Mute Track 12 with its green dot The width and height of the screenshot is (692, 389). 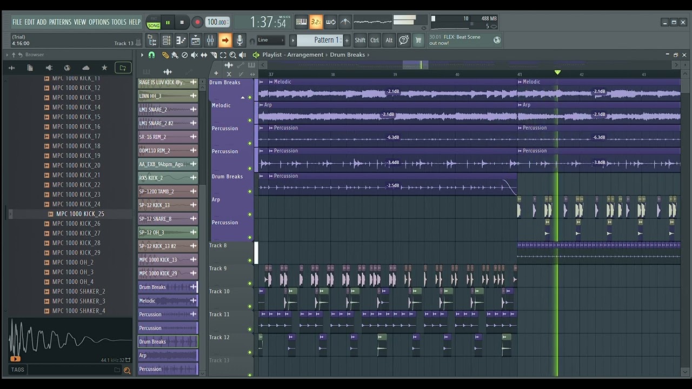tap(250, 352)
